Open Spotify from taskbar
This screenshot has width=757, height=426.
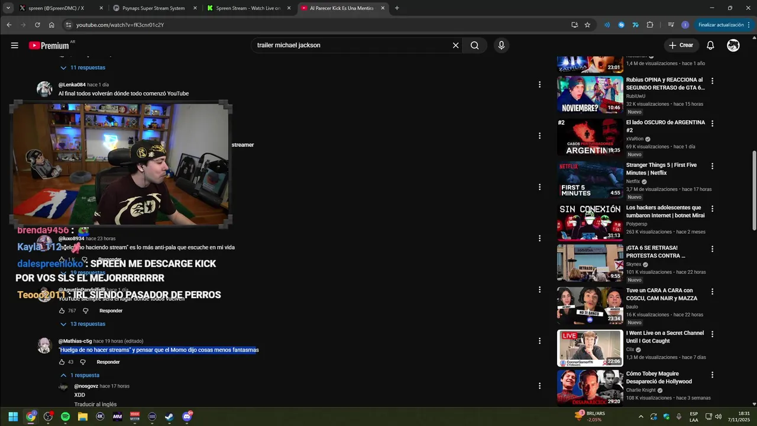click(x=66, y=417)
